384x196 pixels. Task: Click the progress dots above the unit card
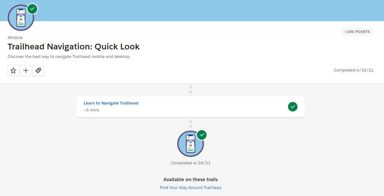[x=190, y=90]
